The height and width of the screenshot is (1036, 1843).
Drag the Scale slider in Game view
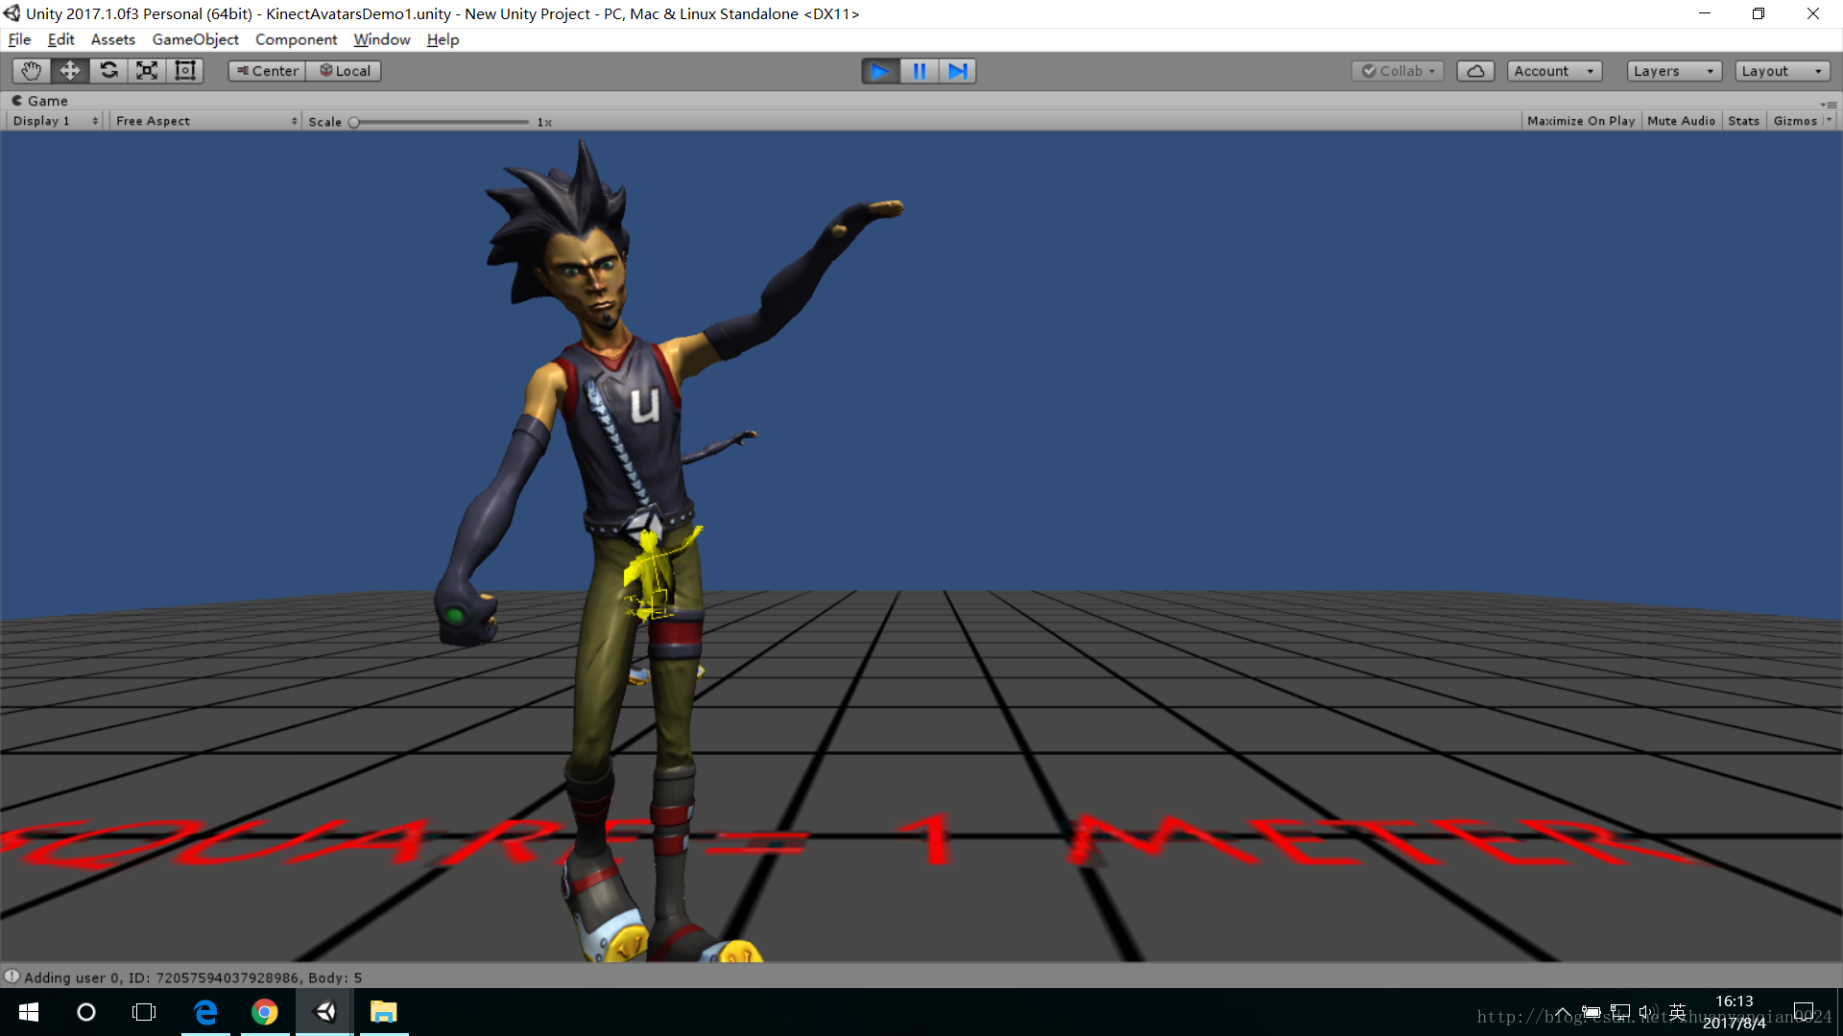tap(354, 120)
